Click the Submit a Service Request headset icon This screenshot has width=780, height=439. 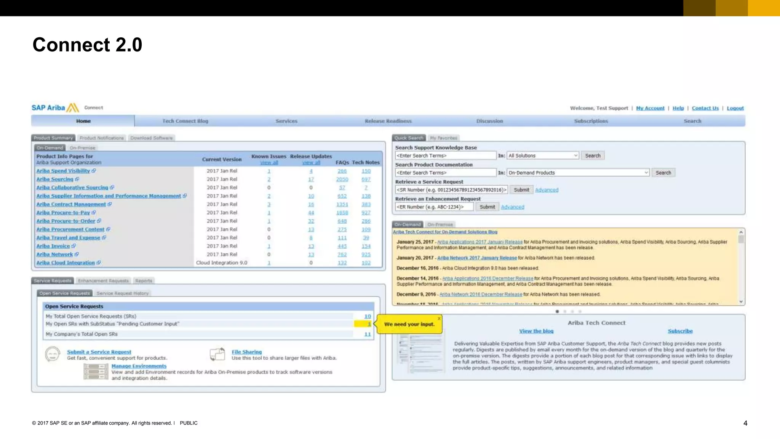click(x=53, y=354)
